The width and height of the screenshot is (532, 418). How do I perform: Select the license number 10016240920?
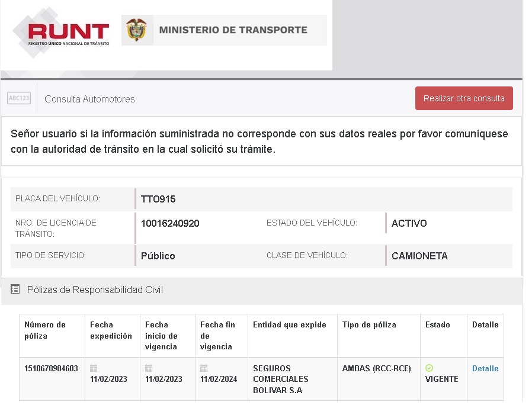click(170, 223)
